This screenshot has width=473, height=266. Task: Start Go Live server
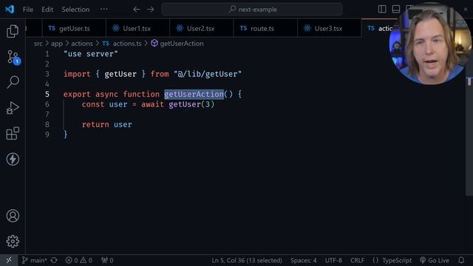[x=435, y=260]
